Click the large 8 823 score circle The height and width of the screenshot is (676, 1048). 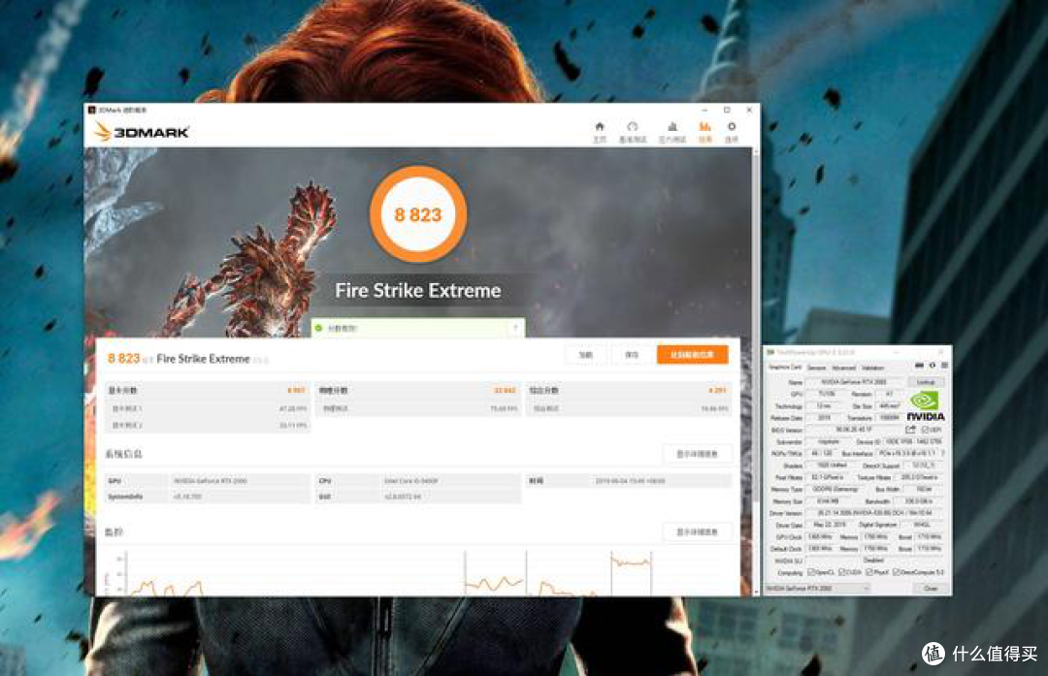(x=418, y=214)
